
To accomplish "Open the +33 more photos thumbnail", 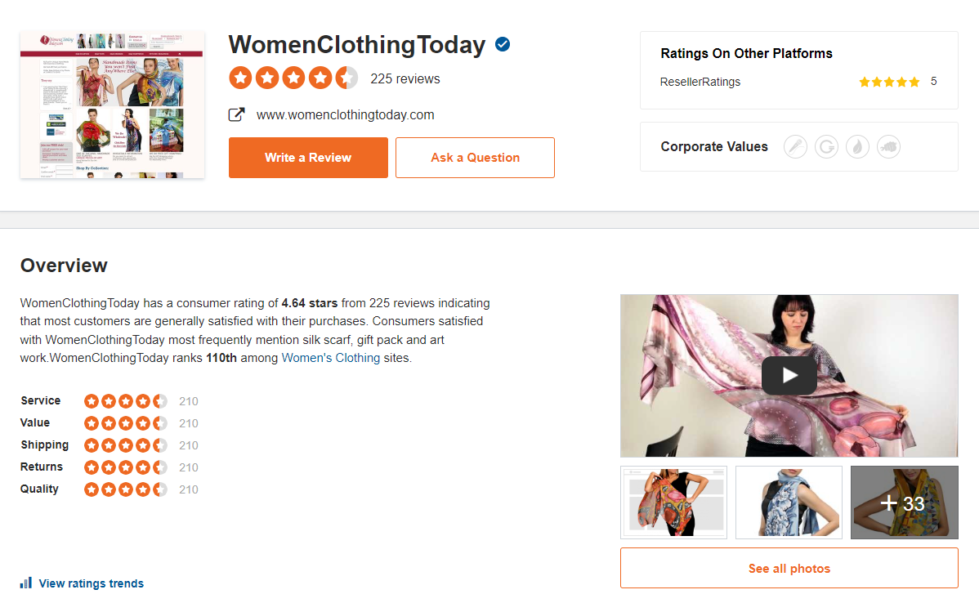I will (x=904, y=503).
